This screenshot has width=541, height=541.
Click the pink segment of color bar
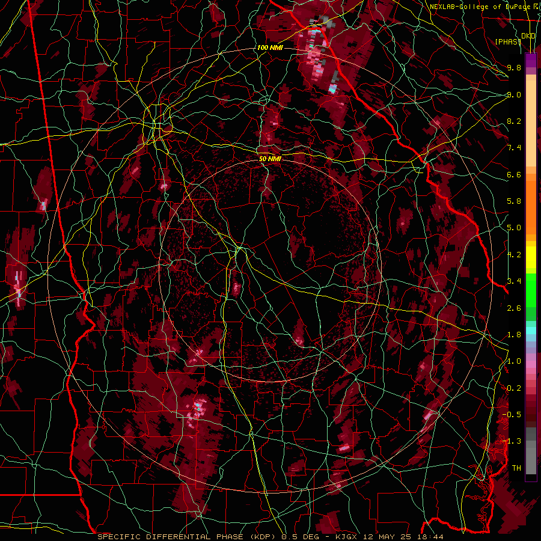(x=531, y=364)
